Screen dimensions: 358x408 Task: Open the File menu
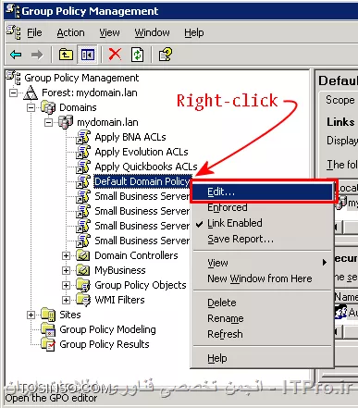34,32
